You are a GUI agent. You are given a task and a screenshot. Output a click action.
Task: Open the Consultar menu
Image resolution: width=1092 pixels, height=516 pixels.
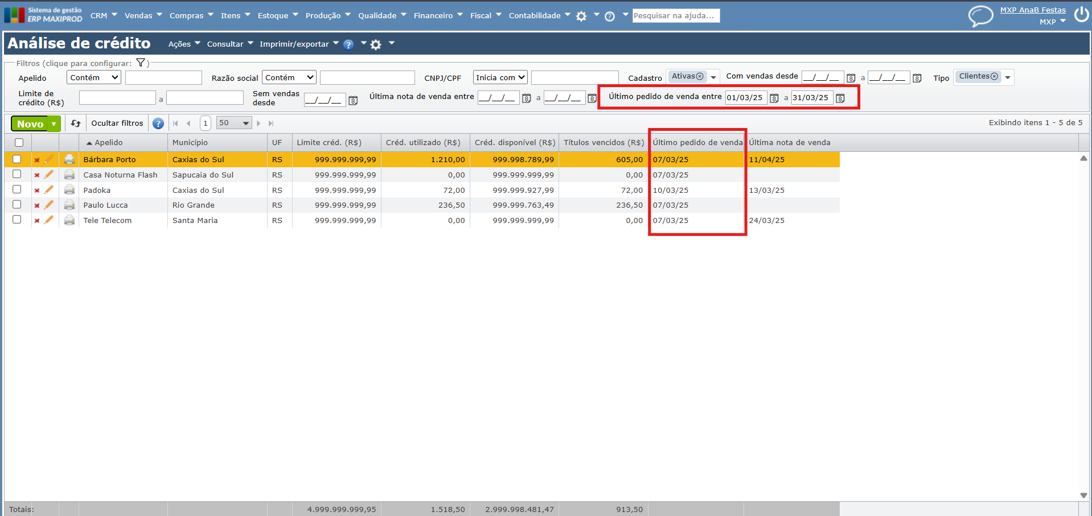tap(230, 44)
